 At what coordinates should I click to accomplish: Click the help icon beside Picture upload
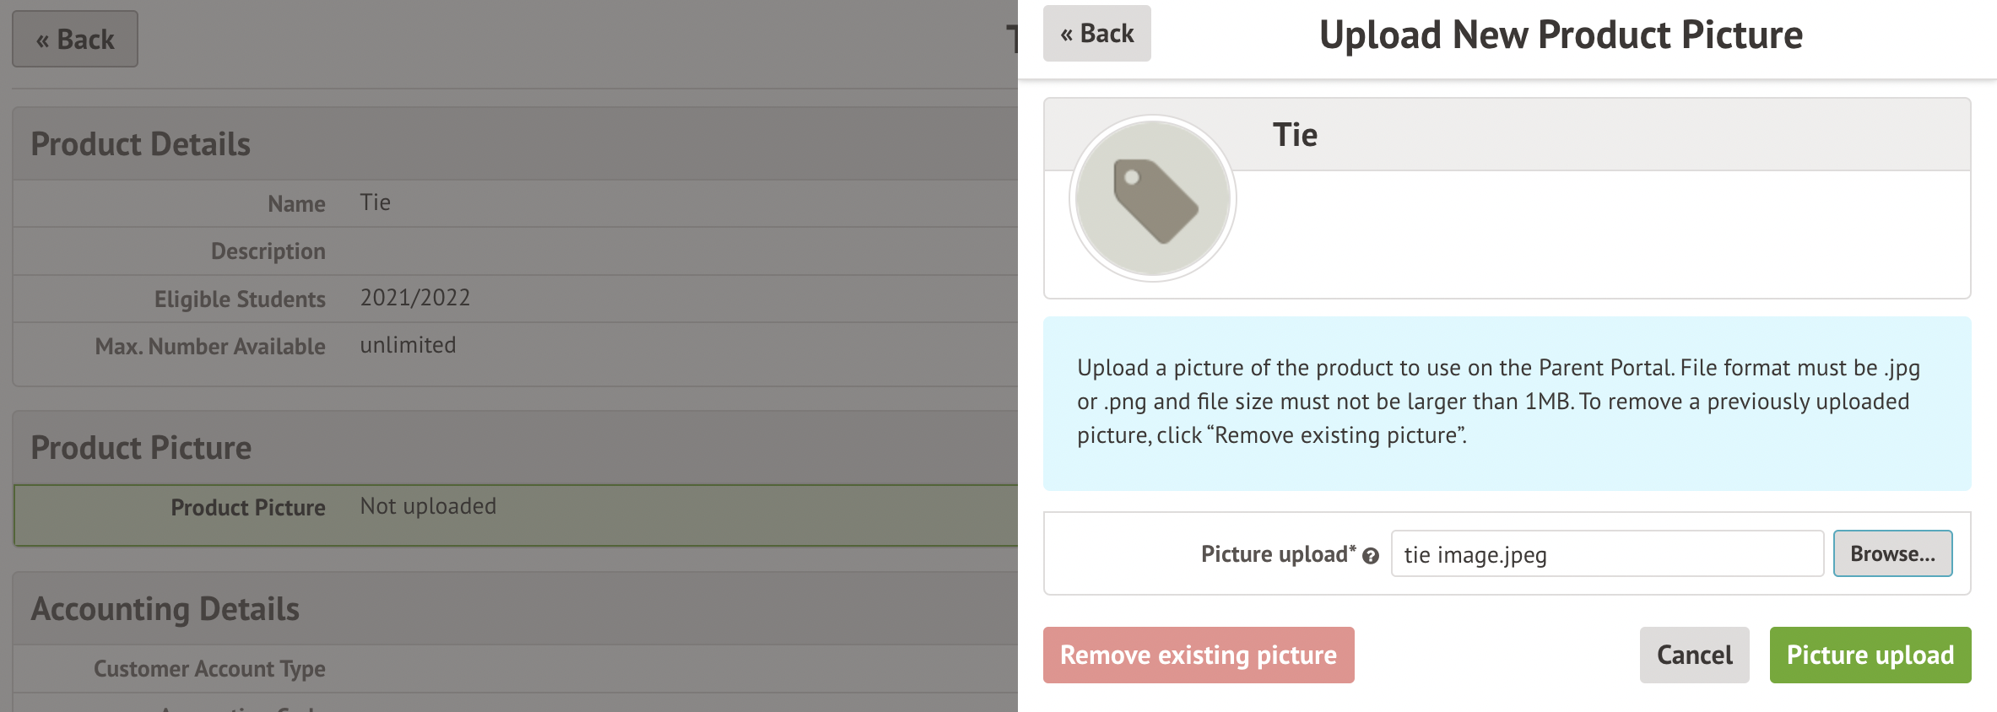pyautogui.click(x=1371, y=556)
